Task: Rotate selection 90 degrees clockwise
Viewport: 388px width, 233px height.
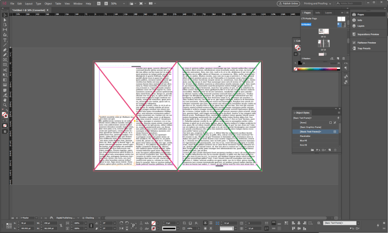Action: pyautogui.click(x=121, y=223)
